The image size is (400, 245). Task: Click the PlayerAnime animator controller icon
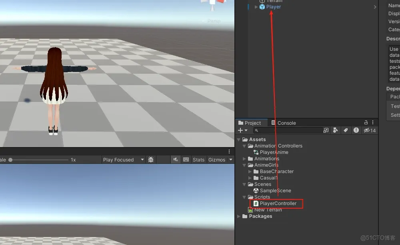coord(256,152)
